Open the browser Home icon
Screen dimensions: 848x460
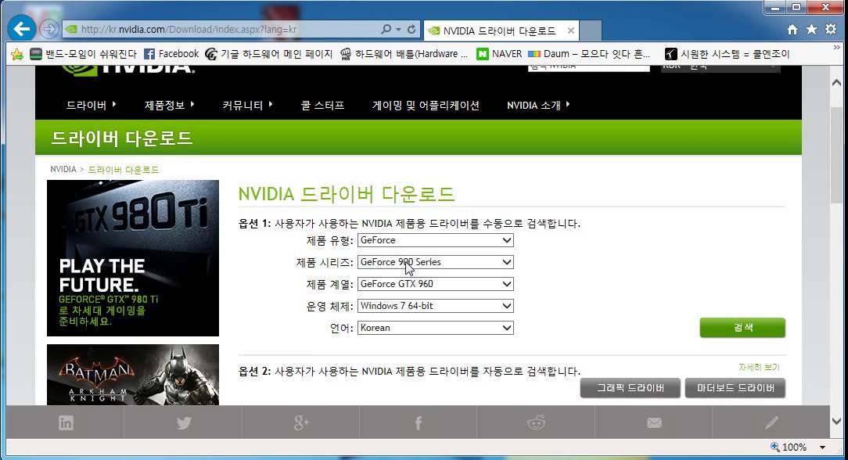(792, 30)
